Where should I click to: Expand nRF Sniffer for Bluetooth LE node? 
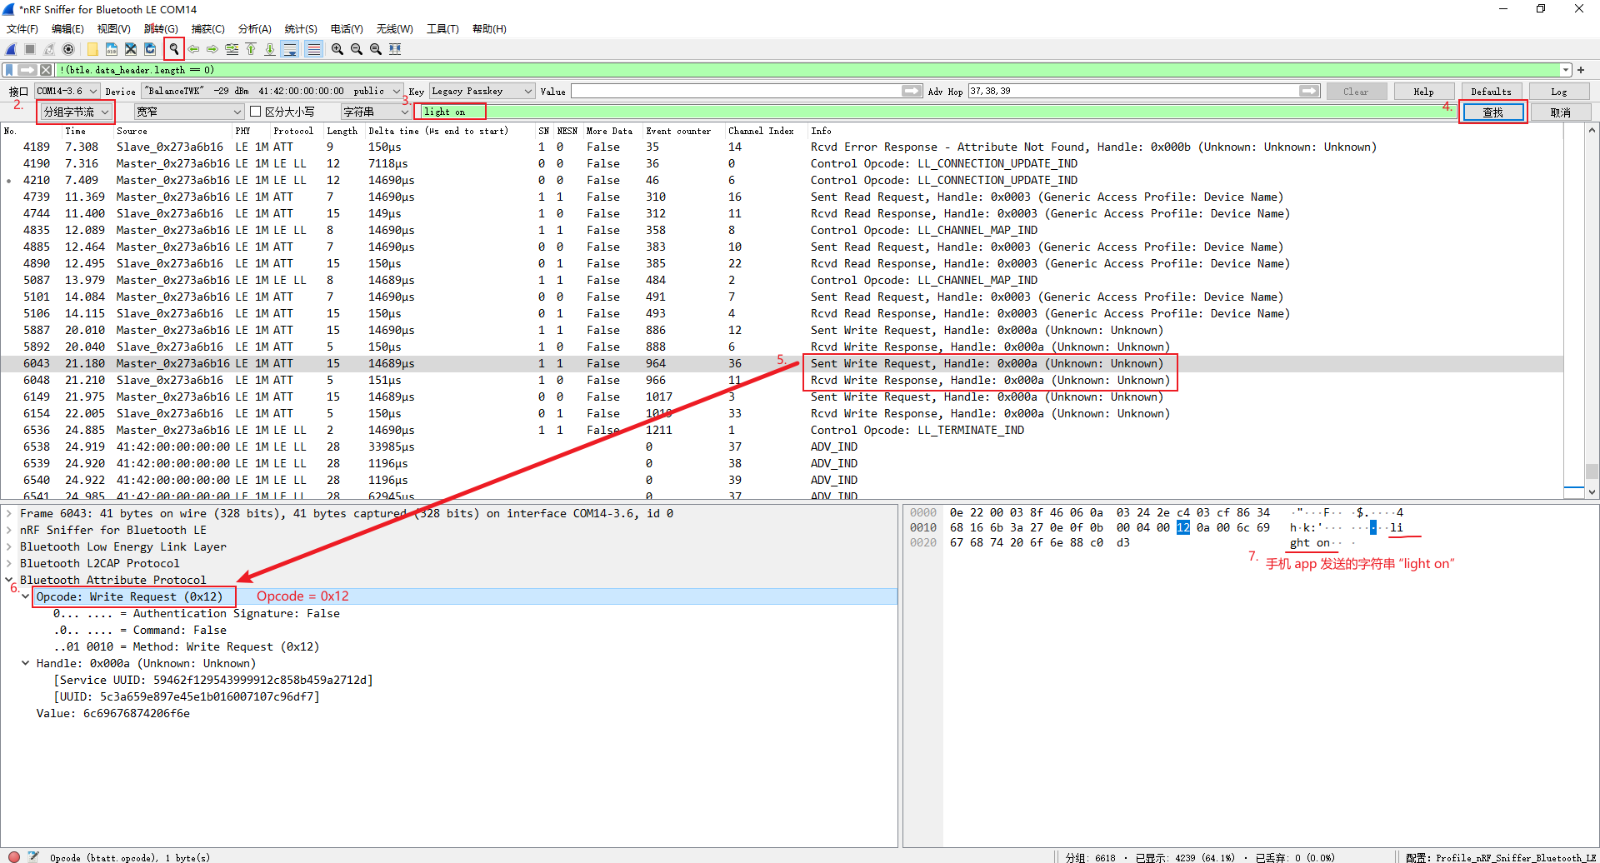[x=9, y=531]
